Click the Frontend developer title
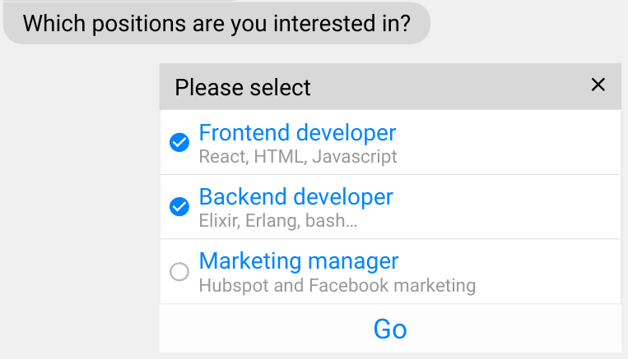The image size is (628, 359). (x=297, y=132)
